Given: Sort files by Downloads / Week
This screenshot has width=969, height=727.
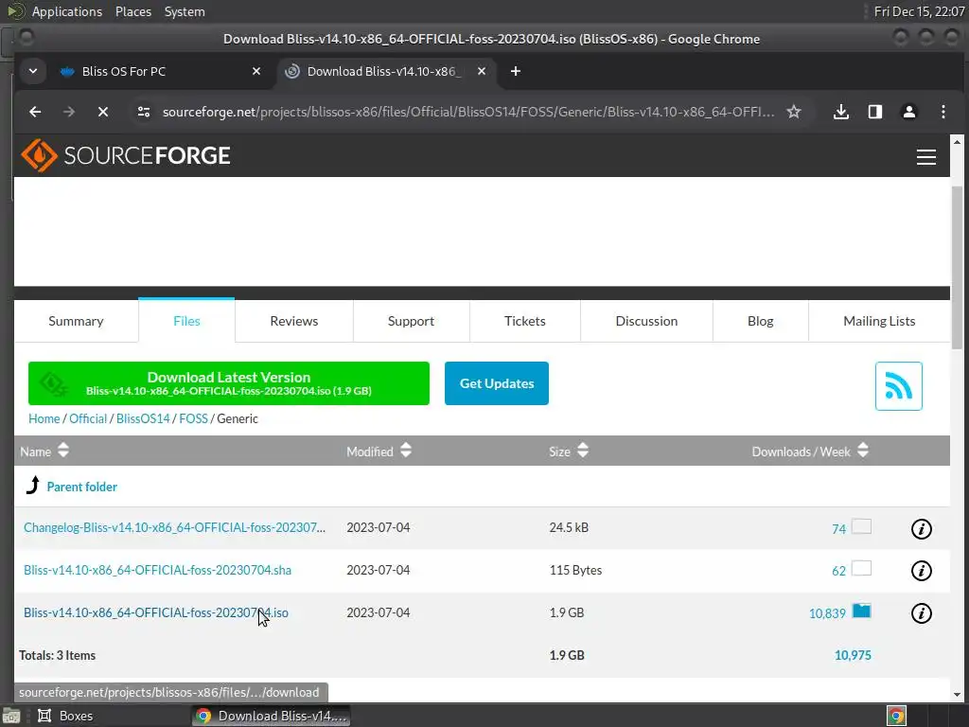Looking at the screenshot, I should (x=810, y=452).
